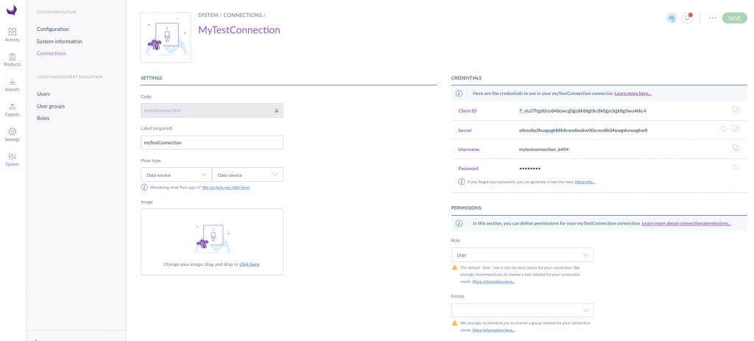
Task: Open the three-dot more options menu
Action: point(713,18)
